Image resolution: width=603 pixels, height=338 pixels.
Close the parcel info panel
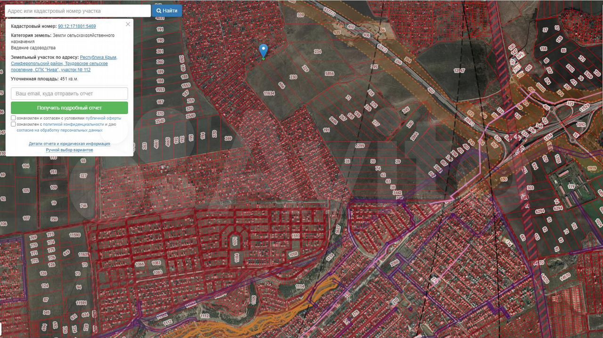pyautogui.click(x=128, y=24)
